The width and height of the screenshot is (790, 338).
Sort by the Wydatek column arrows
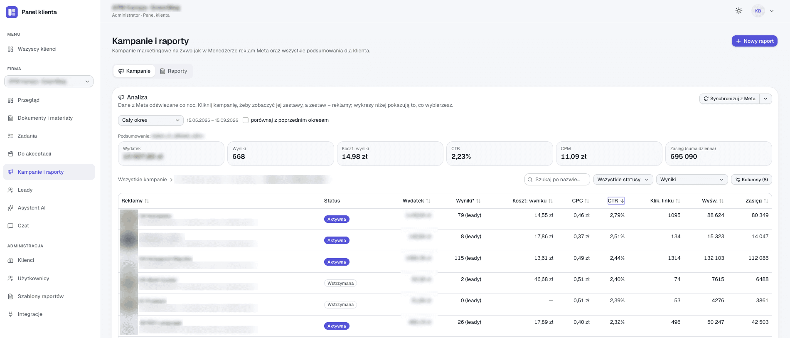click(428, 201)
